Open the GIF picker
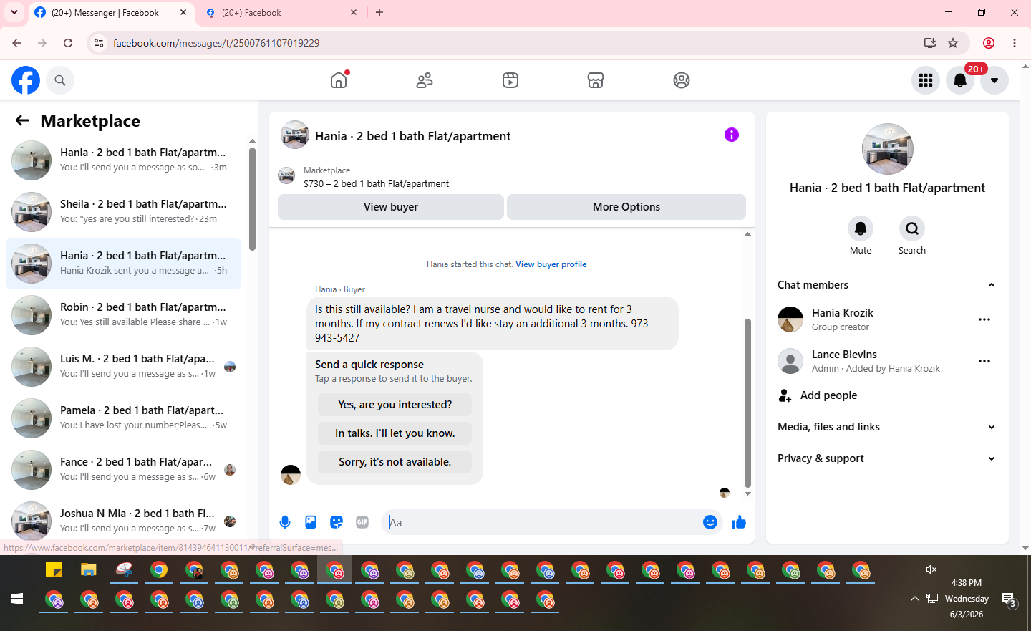This screenshot has width=1031, height=631. pos(362,522)
